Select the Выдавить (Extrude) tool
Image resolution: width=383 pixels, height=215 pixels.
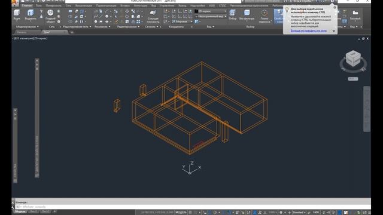point(31,14)
